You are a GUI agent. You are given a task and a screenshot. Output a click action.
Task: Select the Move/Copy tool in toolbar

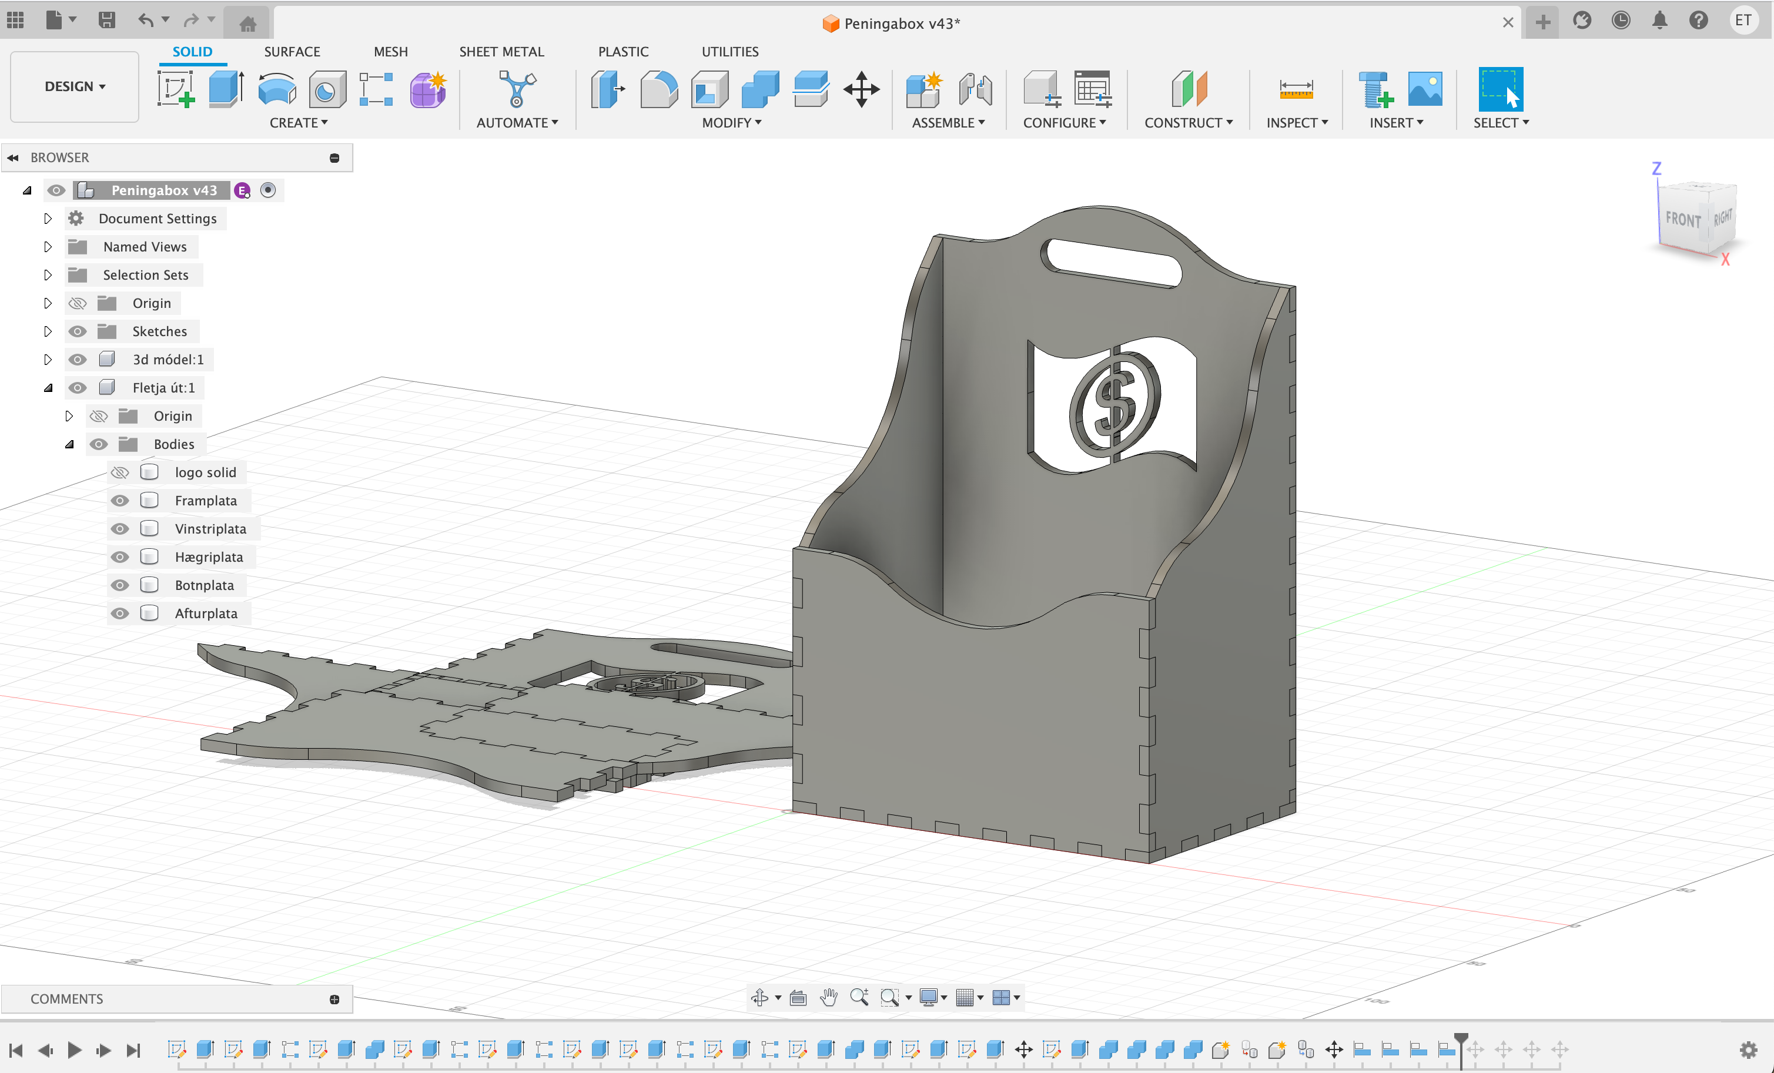[x=861, y=89]
